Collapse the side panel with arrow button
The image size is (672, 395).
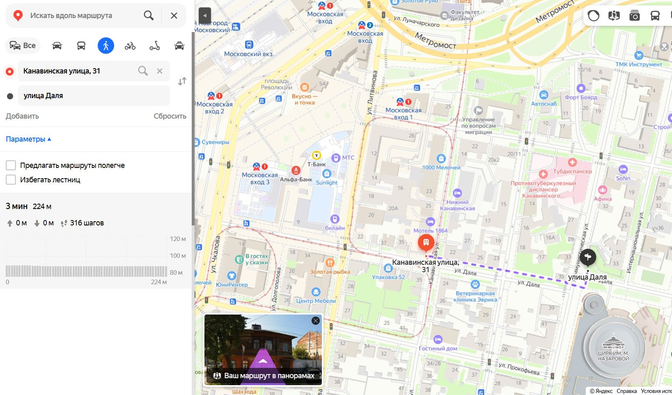click(x=205, y=16)
